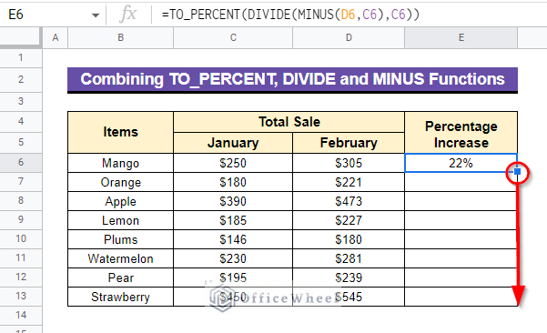Viewport: 547px width, 333px height.
Task: Select row 6 header
Action: (21, 162)
